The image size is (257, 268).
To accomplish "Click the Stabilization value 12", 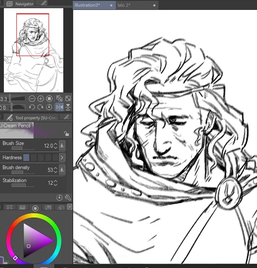I will (x=50, y=183).
